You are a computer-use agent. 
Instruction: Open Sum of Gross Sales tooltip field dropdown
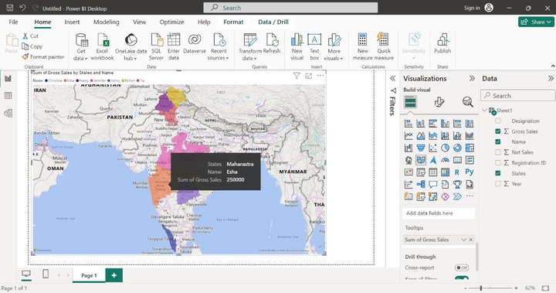[x=463, y=240]
